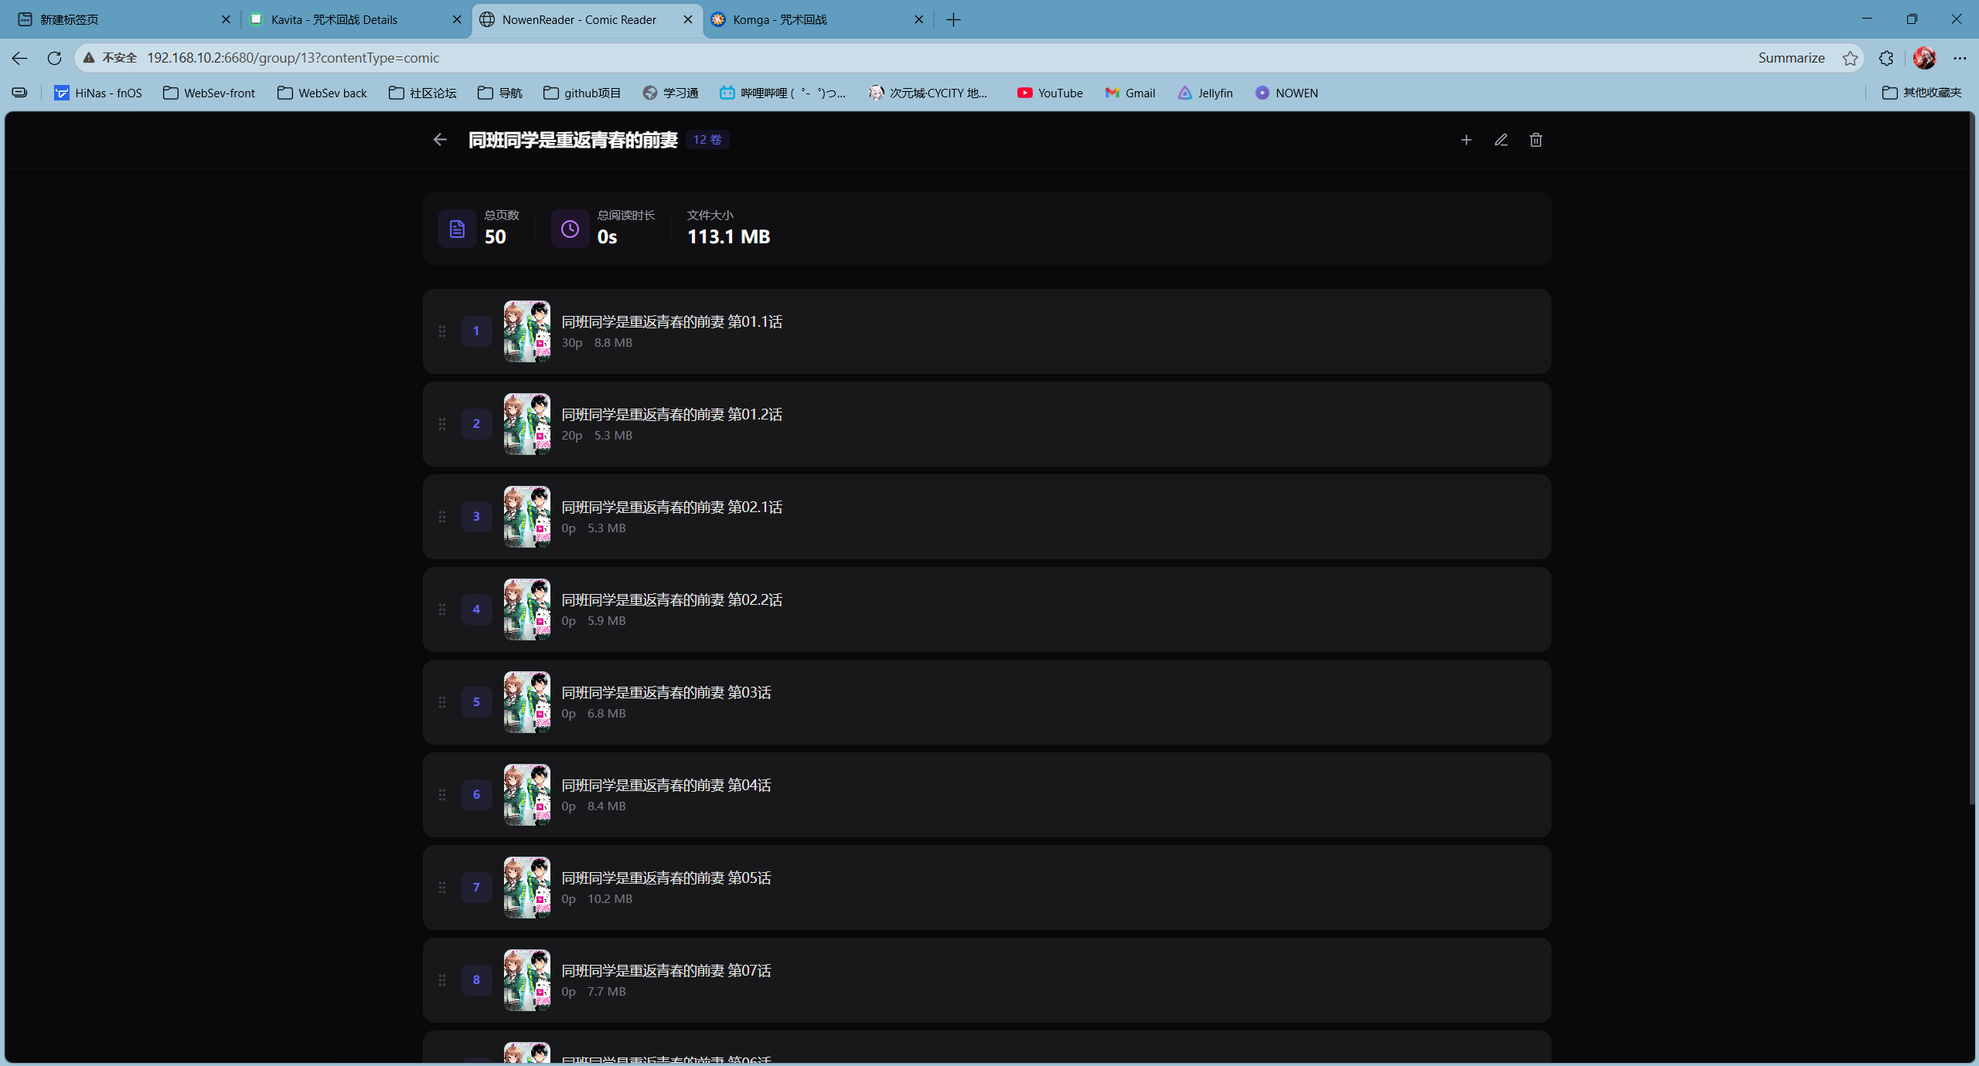Open the NOWEN bookmark

[1286, 93]
